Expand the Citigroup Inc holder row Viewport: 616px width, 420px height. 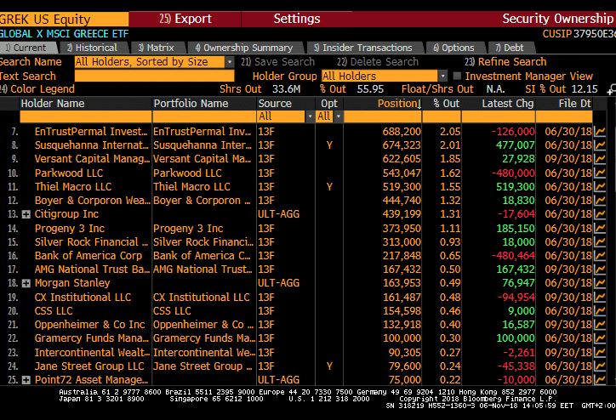(26, 214)
